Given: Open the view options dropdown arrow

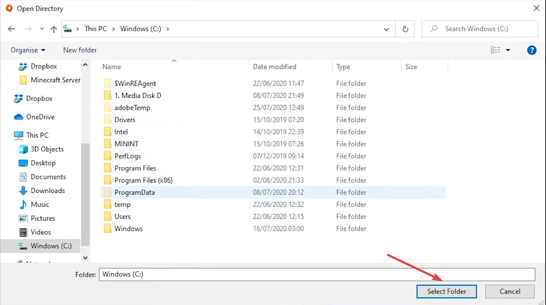Looking at the screenshot, I should (508, 50).
